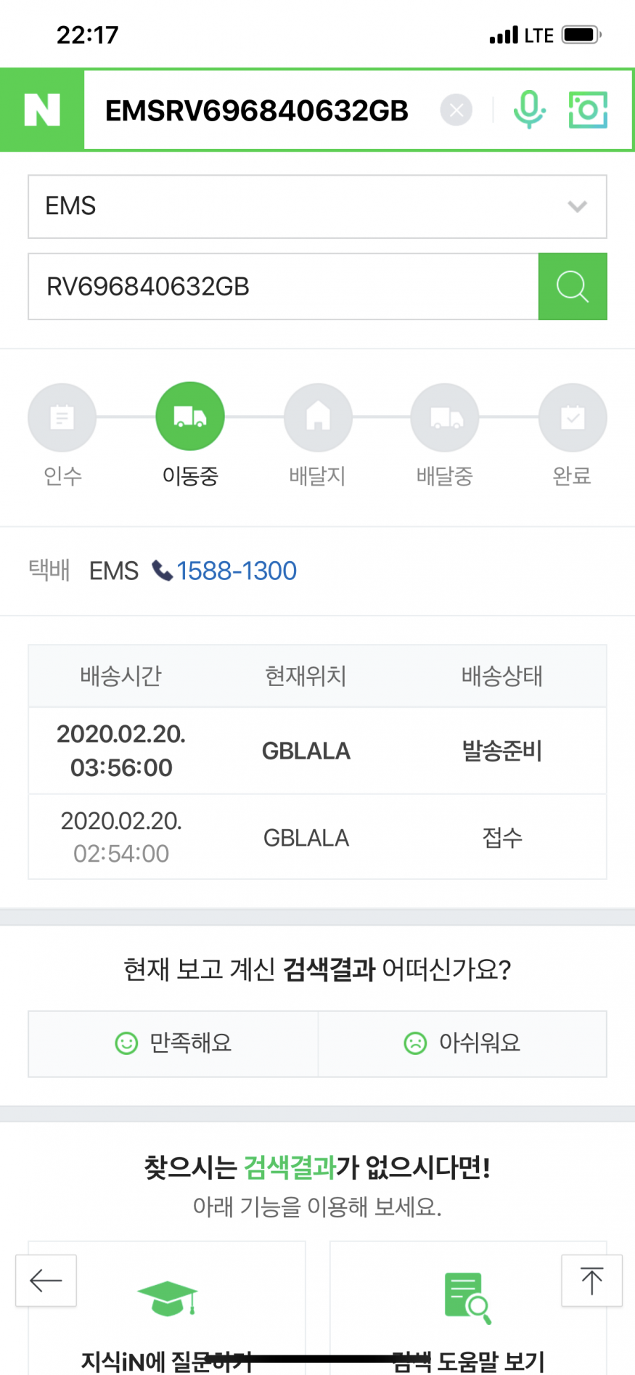
Task: Select the 인수 pickup step icon
Action: tap(62, 417)
